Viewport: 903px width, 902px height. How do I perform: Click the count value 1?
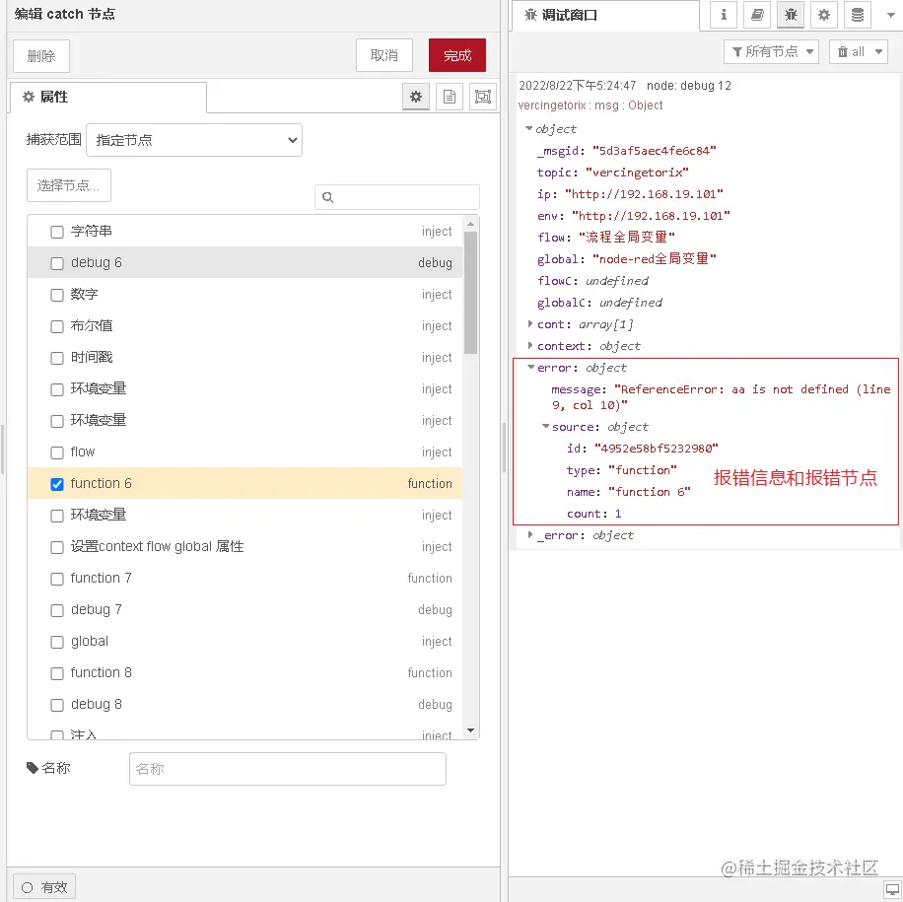click(618, 514)
